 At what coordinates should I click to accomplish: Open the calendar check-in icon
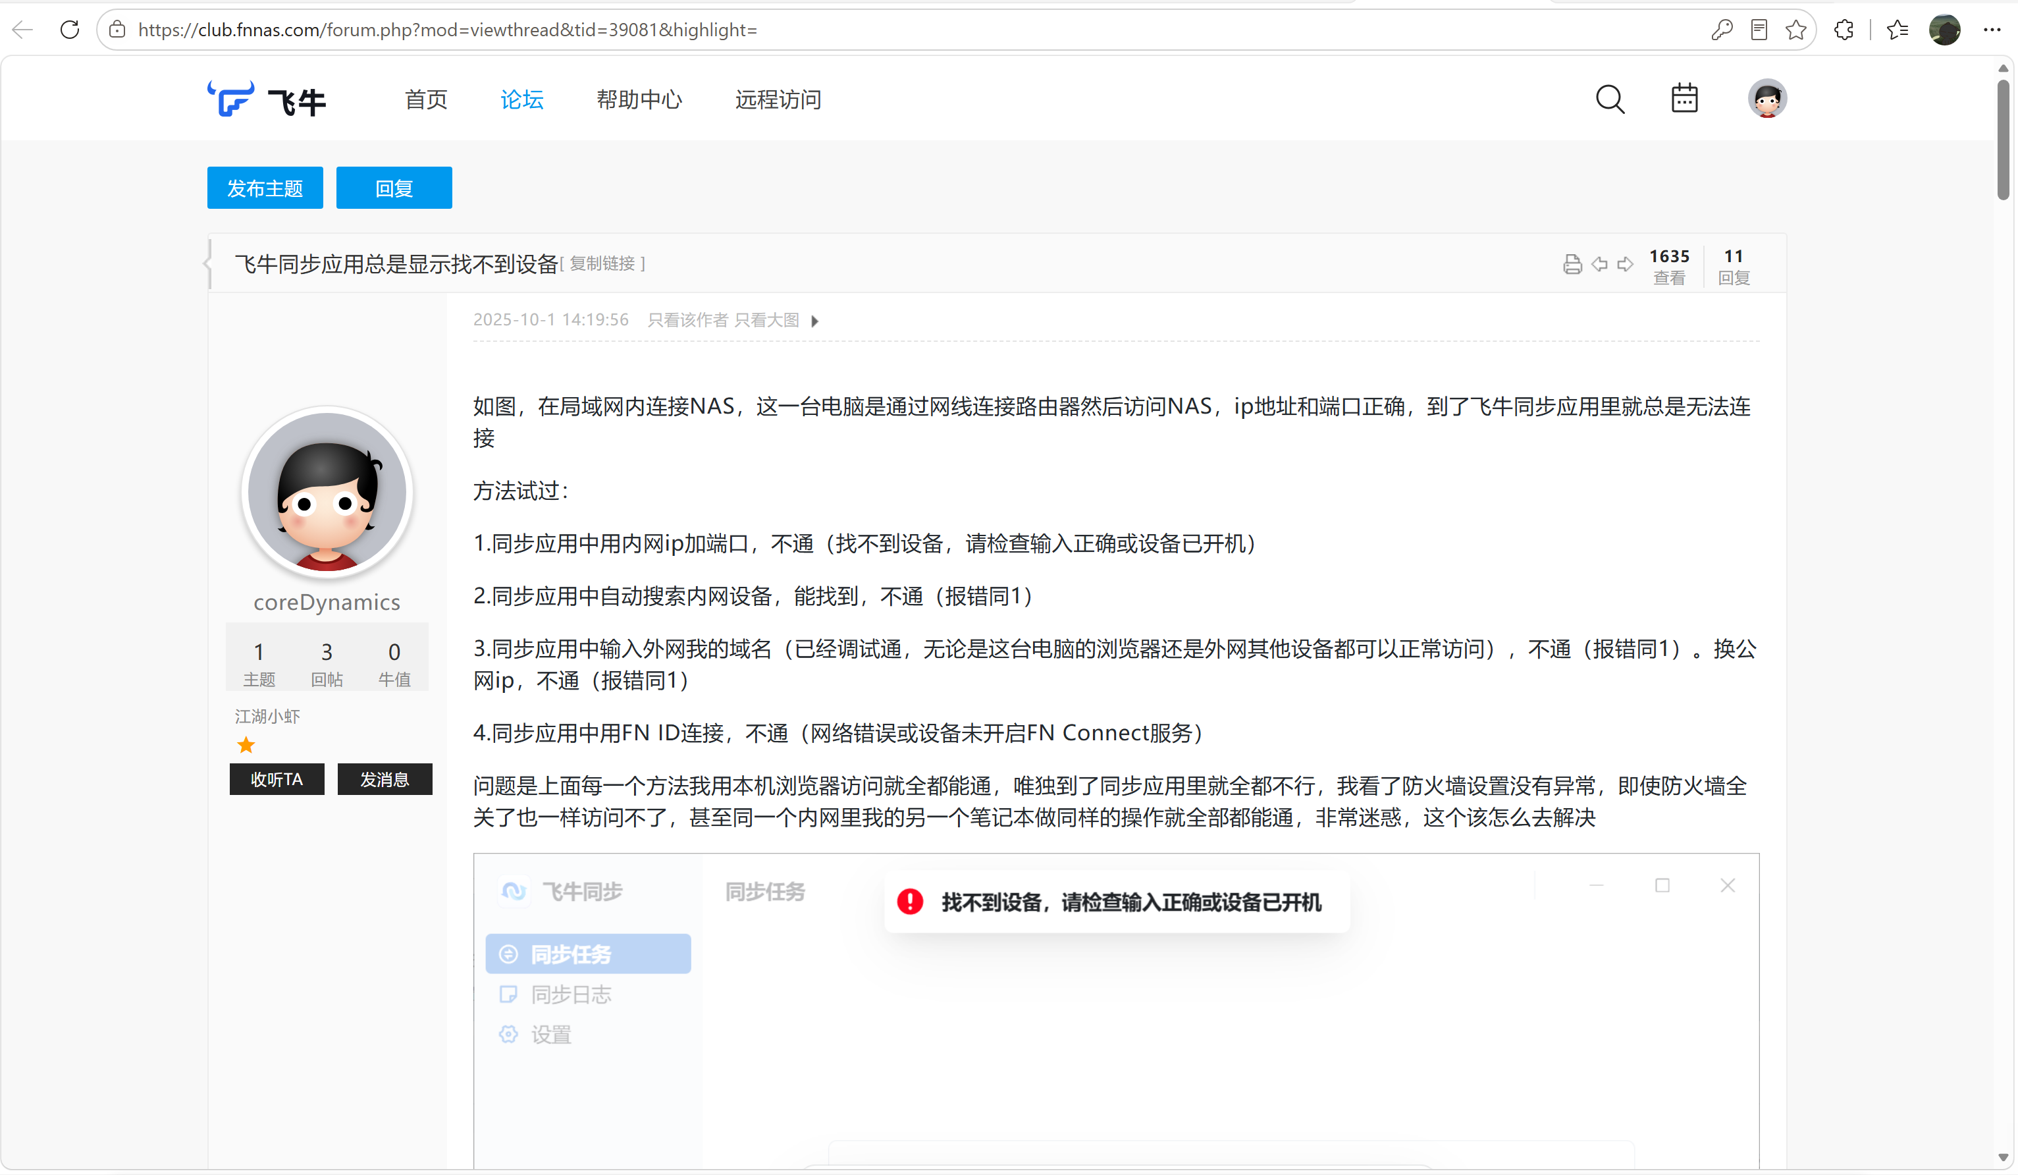(x=1684, y=99)
